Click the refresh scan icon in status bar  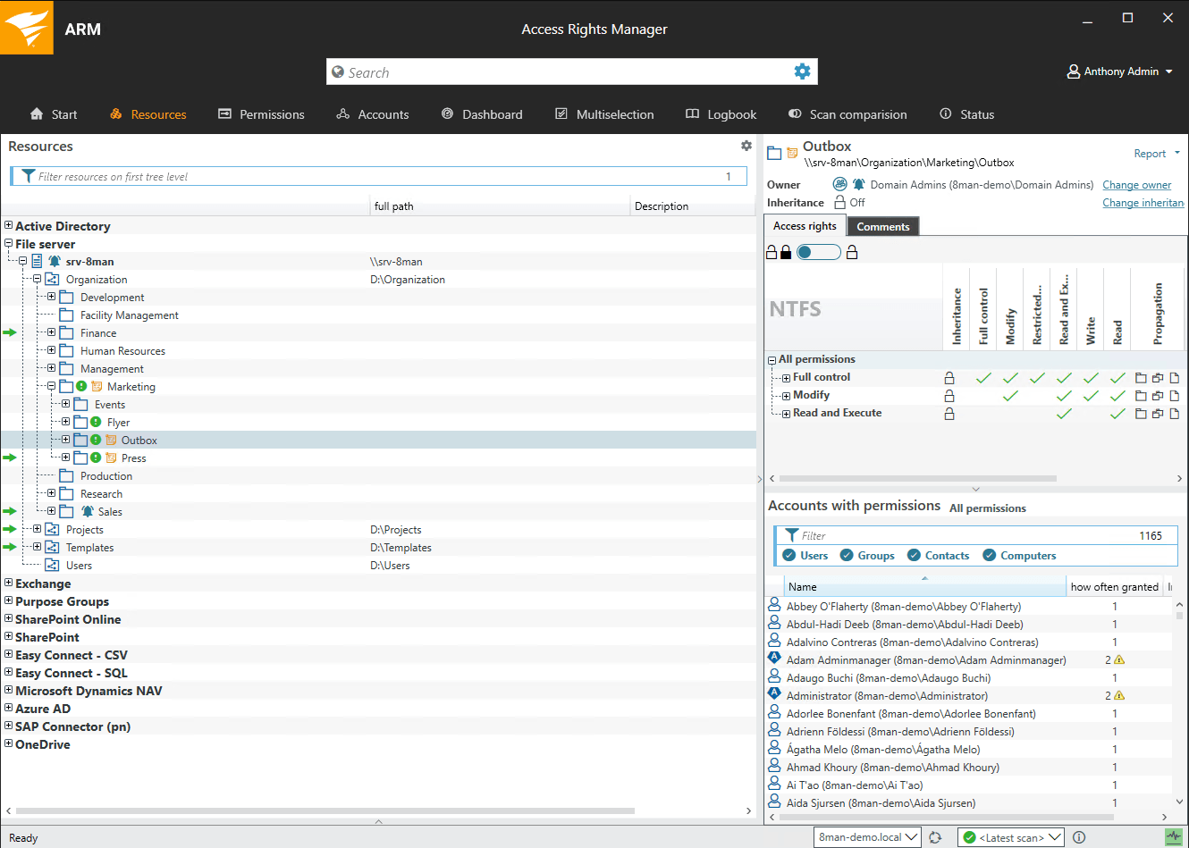point(935,837)
